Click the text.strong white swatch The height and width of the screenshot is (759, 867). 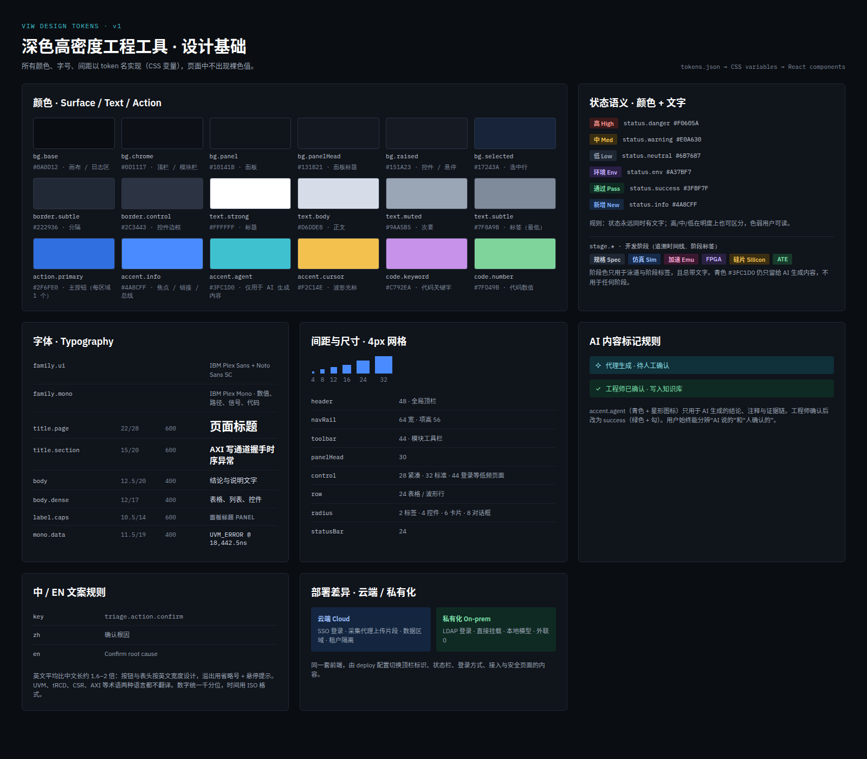point(250,194)
